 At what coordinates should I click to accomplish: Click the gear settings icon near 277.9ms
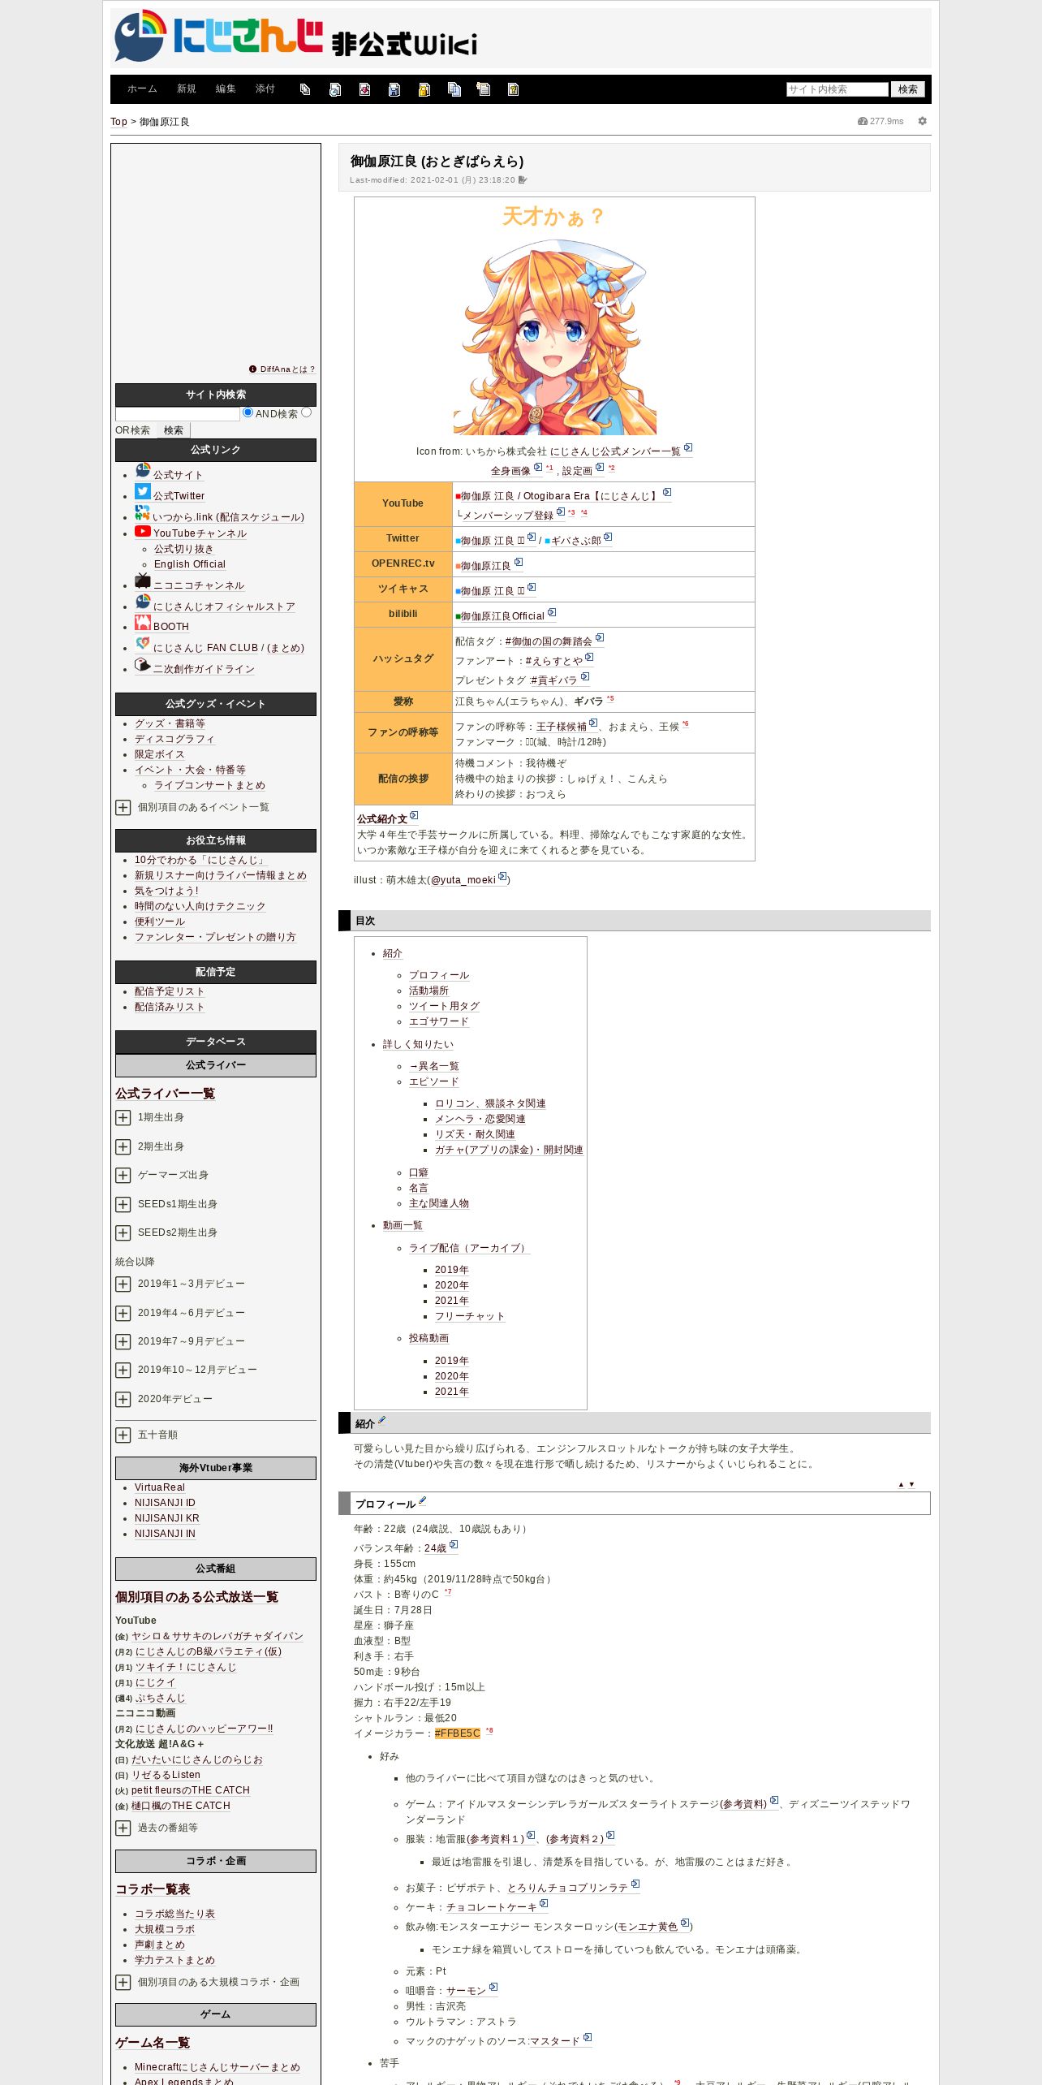pos(923,121)
